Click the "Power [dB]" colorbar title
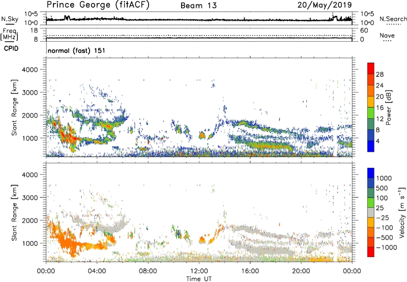The image size is (407, 282). [388, 107]
